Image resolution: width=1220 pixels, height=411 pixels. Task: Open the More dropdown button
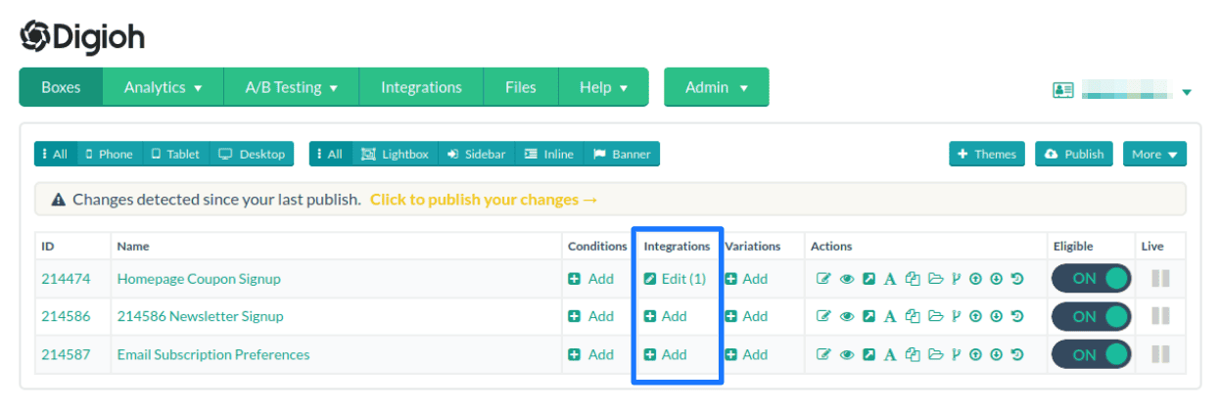1154,155
